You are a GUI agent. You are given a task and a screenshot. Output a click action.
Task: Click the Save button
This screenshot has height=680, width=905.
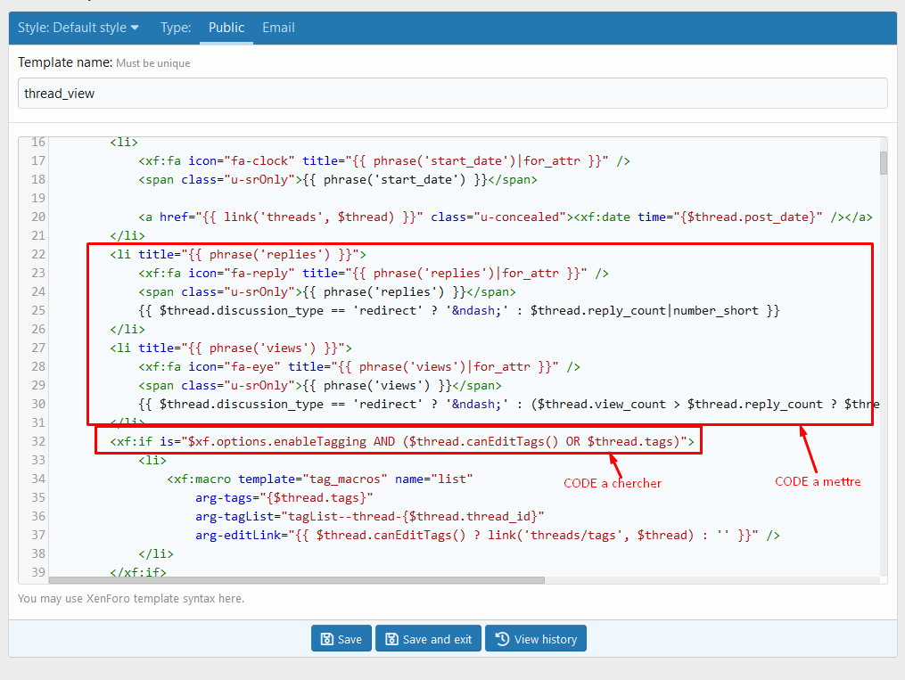(341, 639)
